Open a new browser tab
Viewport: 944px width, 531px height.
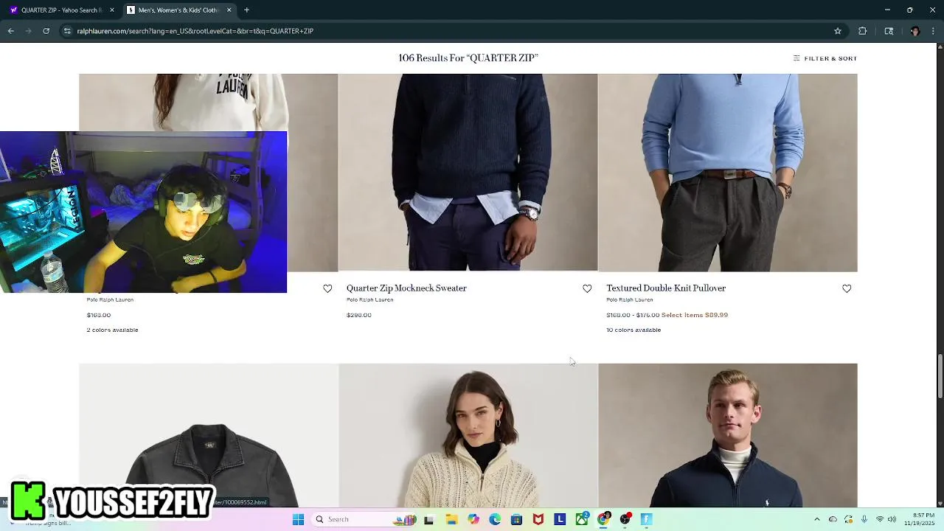point(246,10)
